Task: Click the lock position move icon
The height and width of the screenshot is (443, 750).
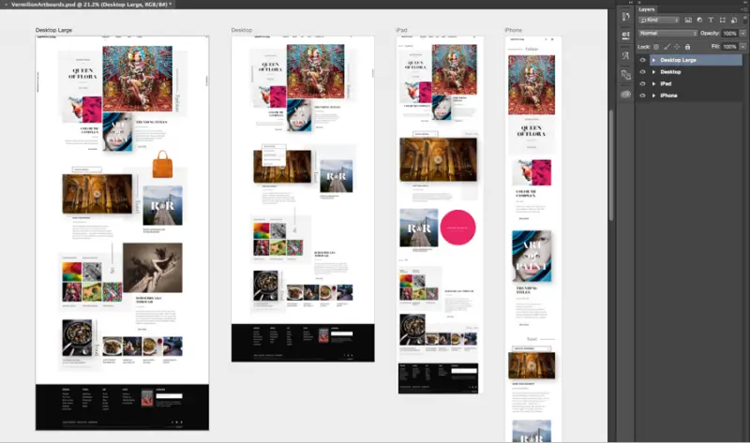Action: (677, 47)
